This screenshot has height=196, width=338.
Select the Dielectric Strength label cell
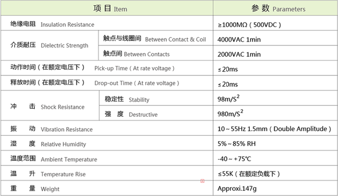[49, 45]
